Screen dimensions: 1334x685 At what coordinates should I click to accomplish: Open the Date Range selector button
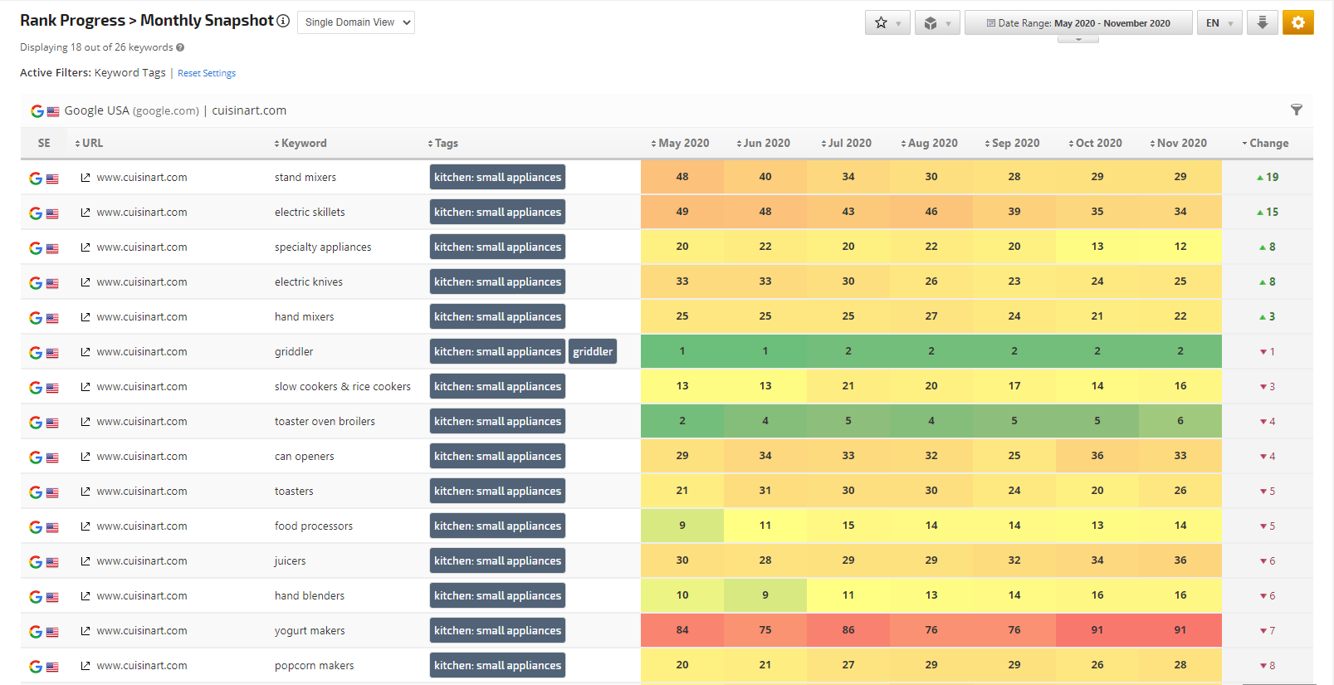pos(1077,22)
